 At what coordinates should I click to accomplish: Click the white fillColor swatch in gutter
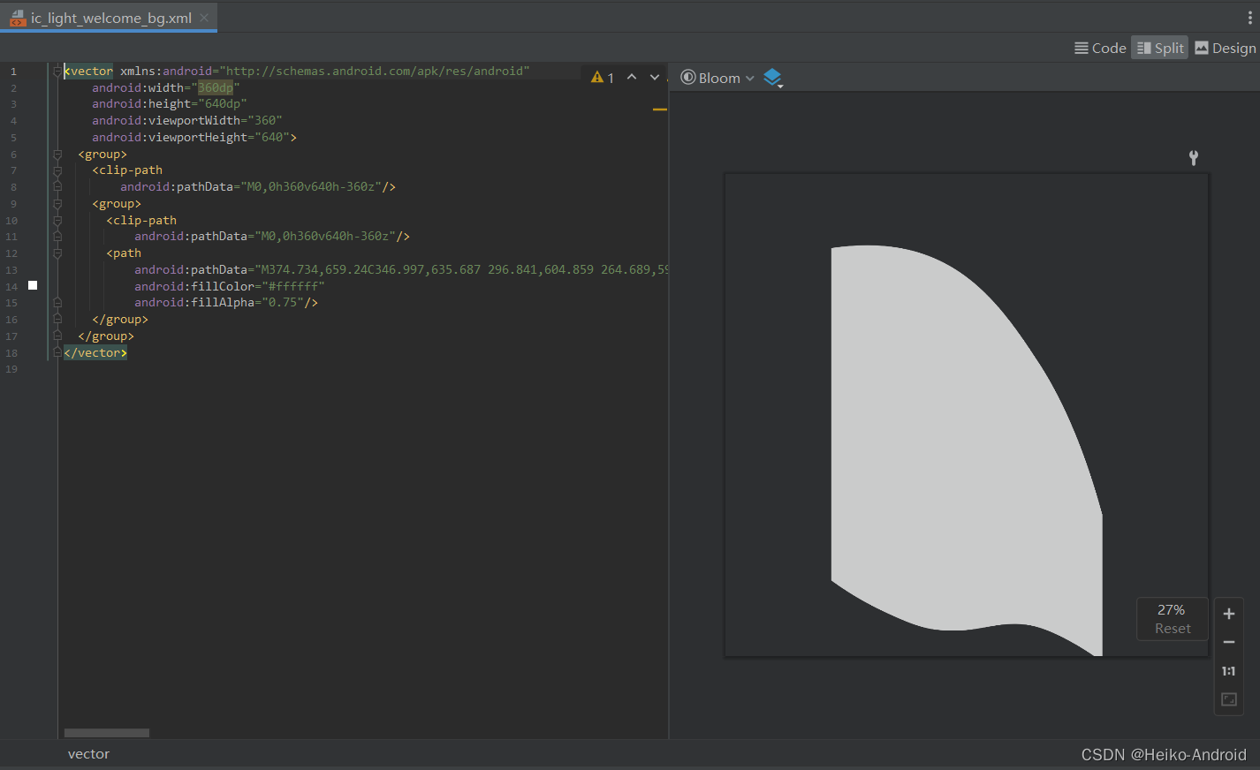pyautogui.click(x=33, y=285)
